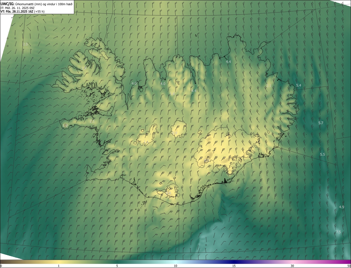Select the valid time 'VT: Fös. 28.11.2025 16Z (+55 h)'
The image size is (351, 268).
(x=22, y=12)
